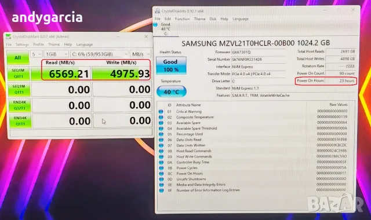Click status dot for Data Units Read
Image resolution: width=371 pixels, height=220 pixels.
click(x=161, y=140)
